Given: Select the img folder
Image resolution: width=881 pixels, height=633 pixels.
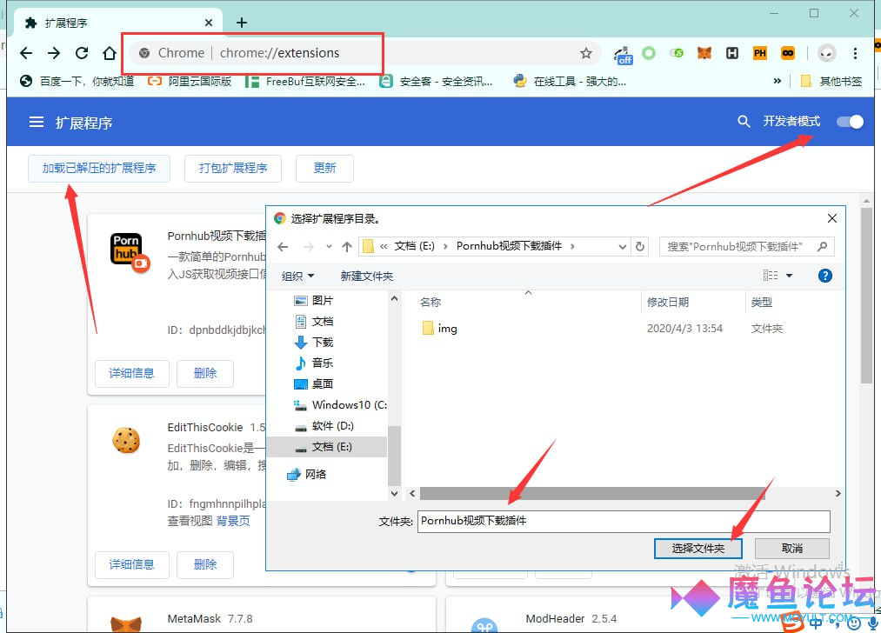Looking at the screenshot, I should pos(440,329).
